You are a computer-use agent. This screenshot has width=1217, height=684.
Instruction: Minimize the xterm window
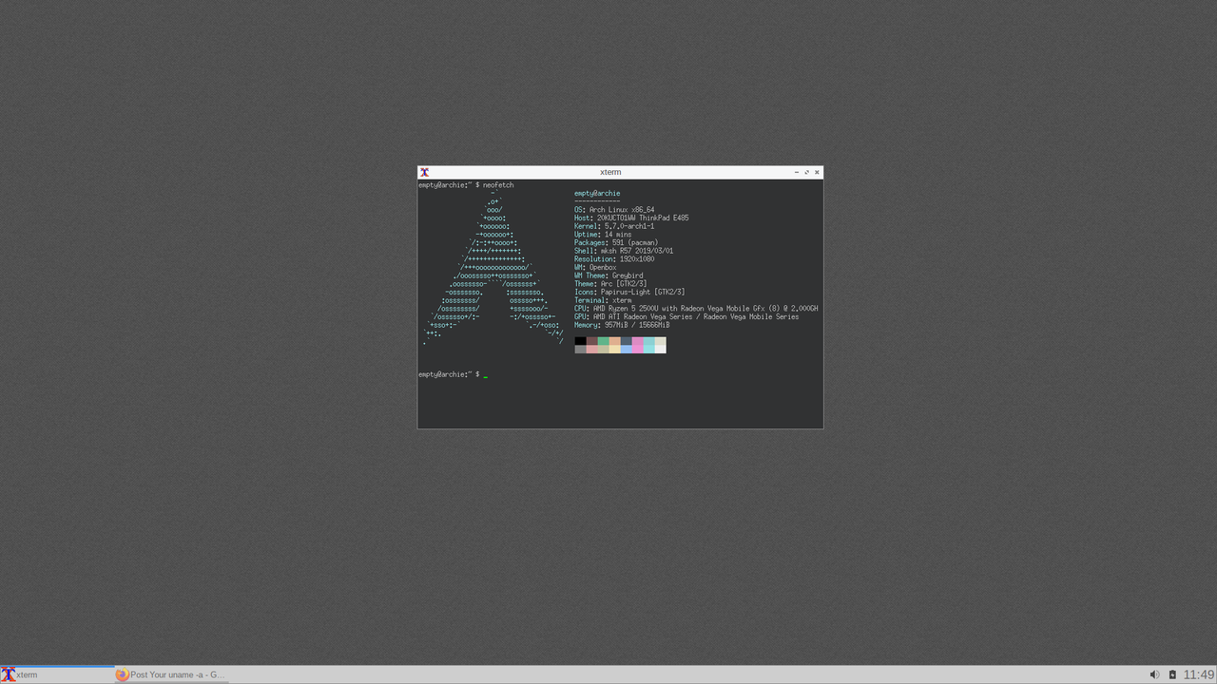pos(797,172)
